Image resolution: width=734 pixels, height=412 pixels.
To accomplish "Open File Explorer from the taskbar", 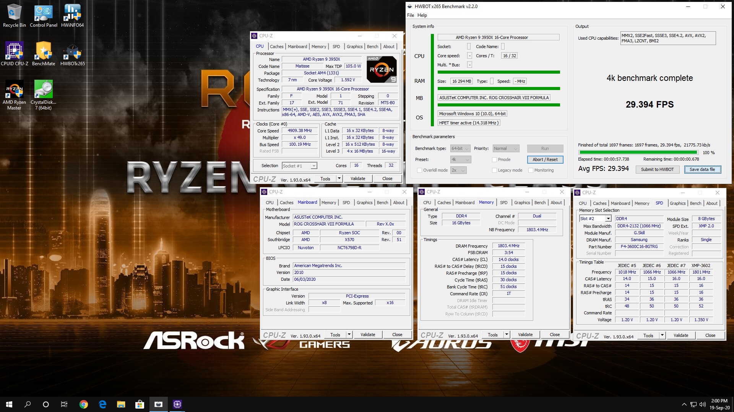I will click(x=121, y=404).
